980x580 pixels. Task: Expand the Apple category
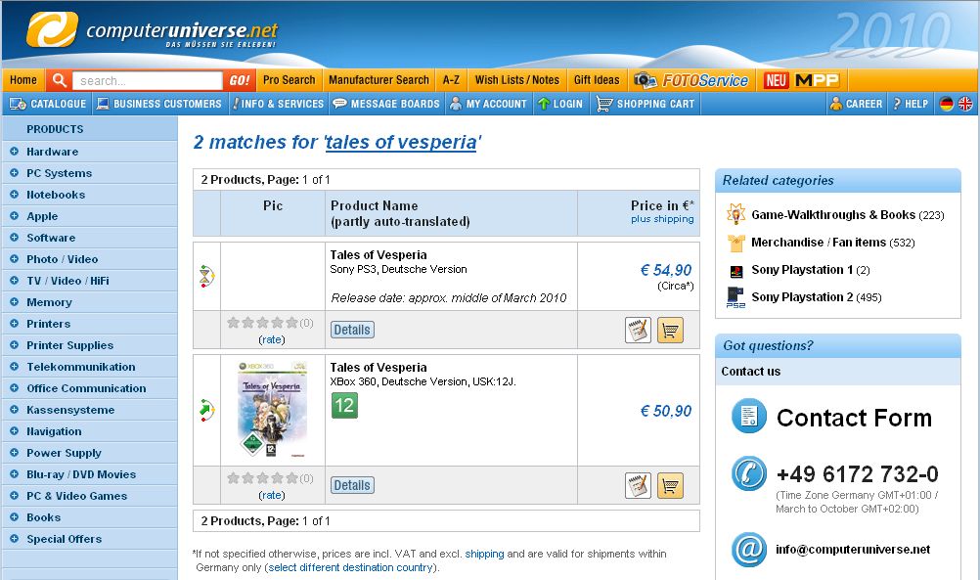[14, 215]
